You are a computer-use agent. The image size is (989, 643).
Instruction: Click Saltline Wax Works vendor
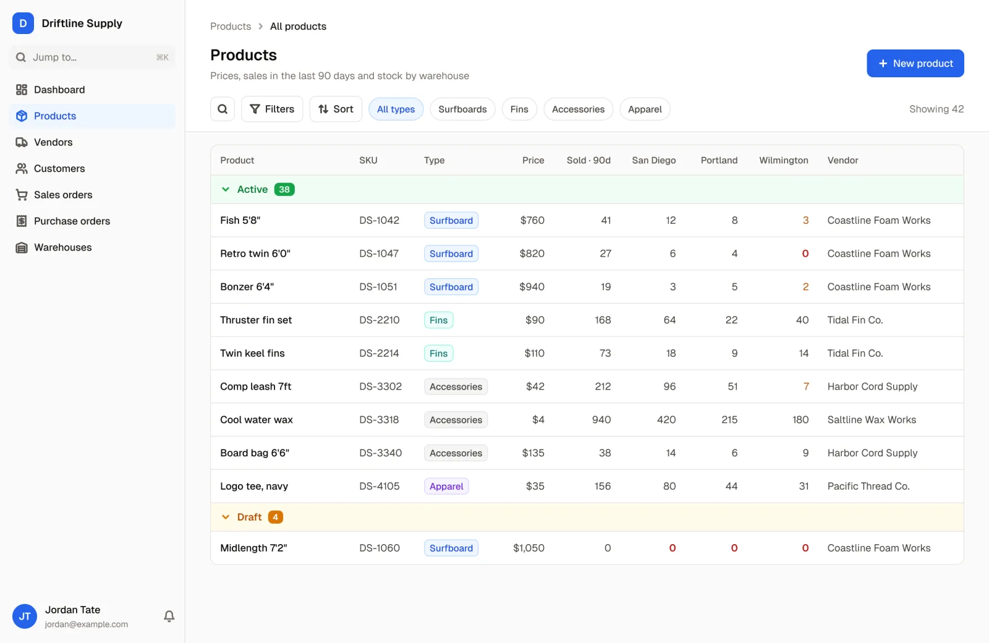[872, 420]
